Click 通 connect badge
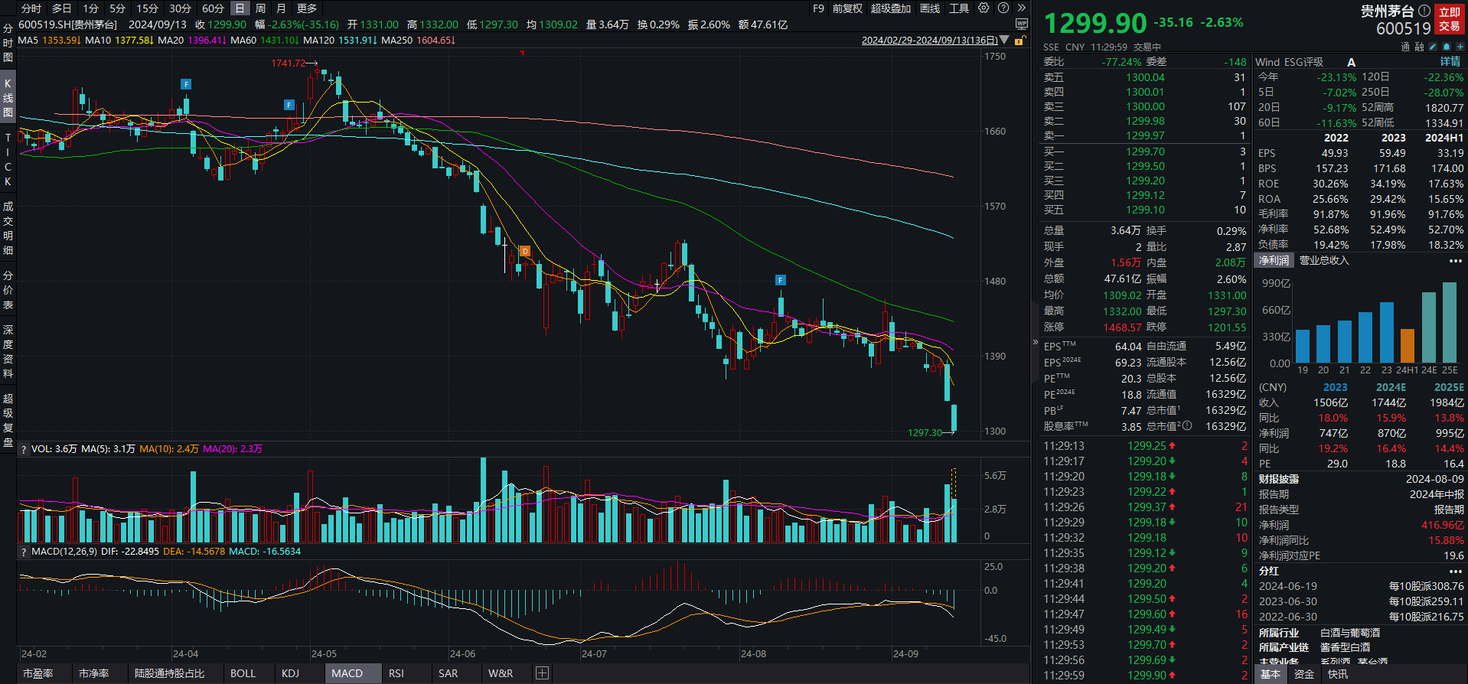The image size is (1468, 684). pyautogui.click(x=1405, y=47)
